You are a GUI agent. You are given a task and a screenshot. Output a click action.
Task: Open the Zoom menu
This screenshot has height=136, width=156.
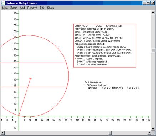[x=14, y=8]
